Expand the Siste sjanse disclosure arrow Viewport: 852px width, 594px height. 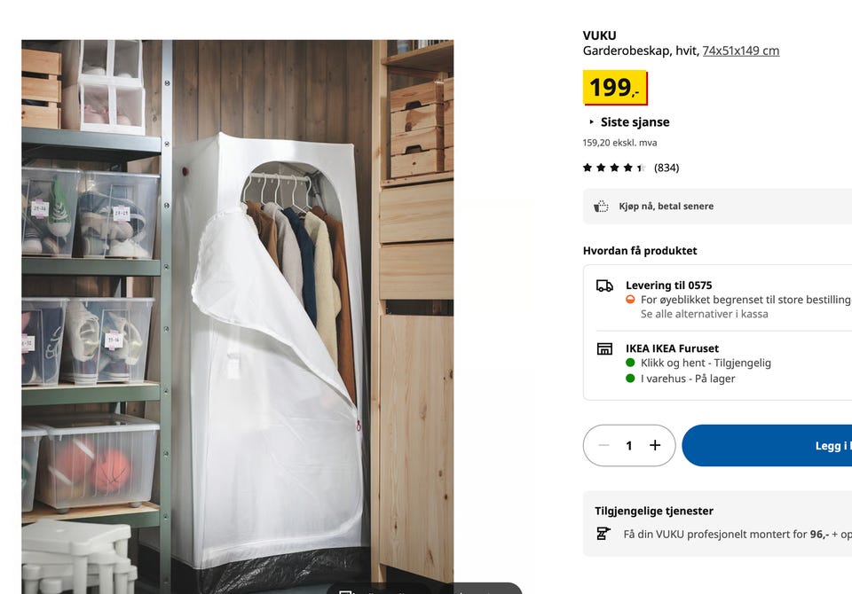tap(591, 122)
